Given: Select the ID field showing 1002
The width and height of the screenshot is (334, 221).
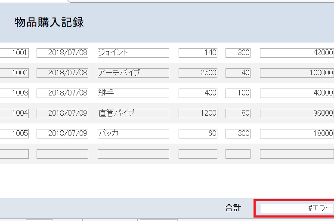Looking at the screenshot, I should (14, 73).
